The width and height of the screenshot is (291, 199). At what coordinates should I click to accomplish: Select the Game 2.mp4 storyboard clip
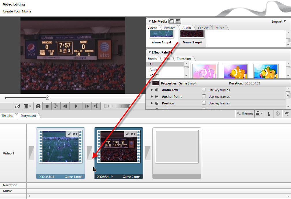click(119, 153)
